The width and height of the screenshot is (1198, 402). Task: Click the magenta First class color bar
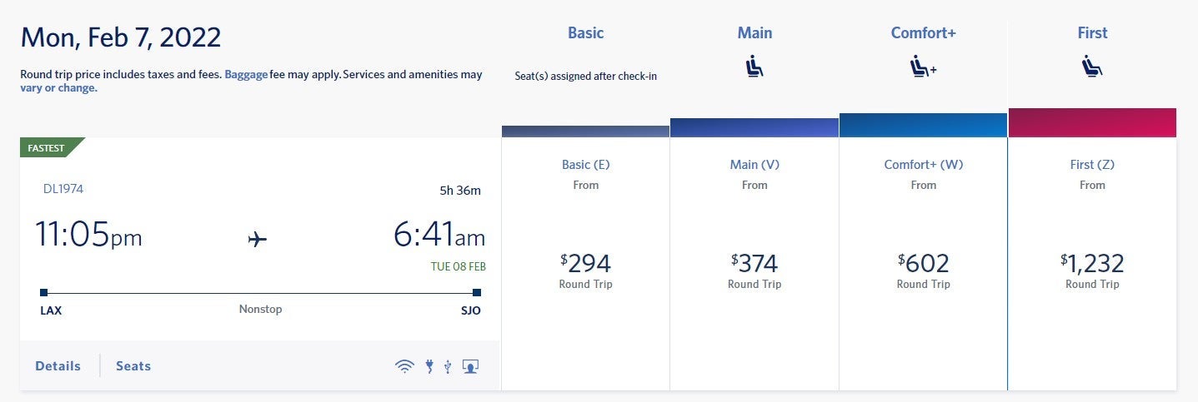1092,122
